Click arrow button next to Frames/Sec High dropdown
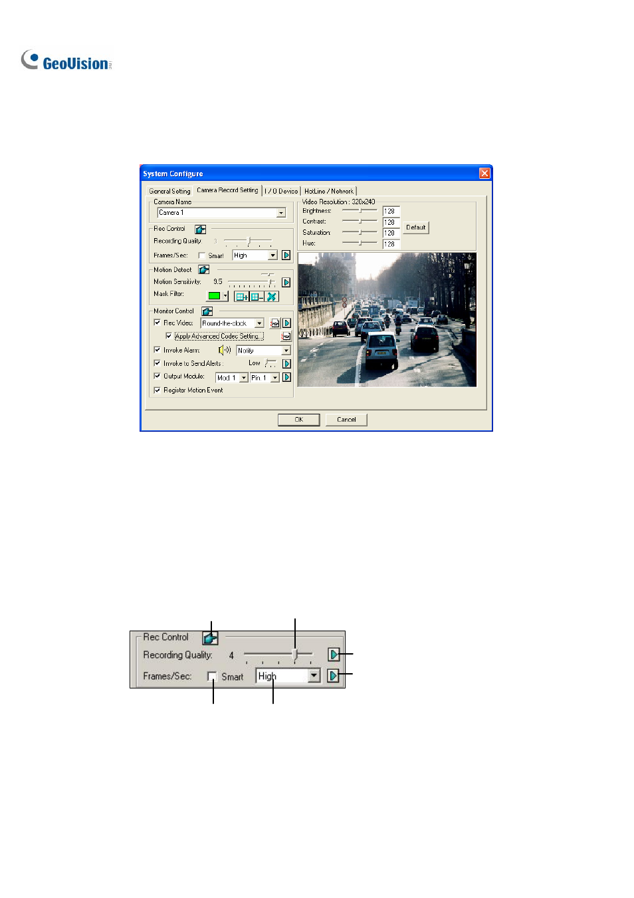 click(x=286, y=255)
